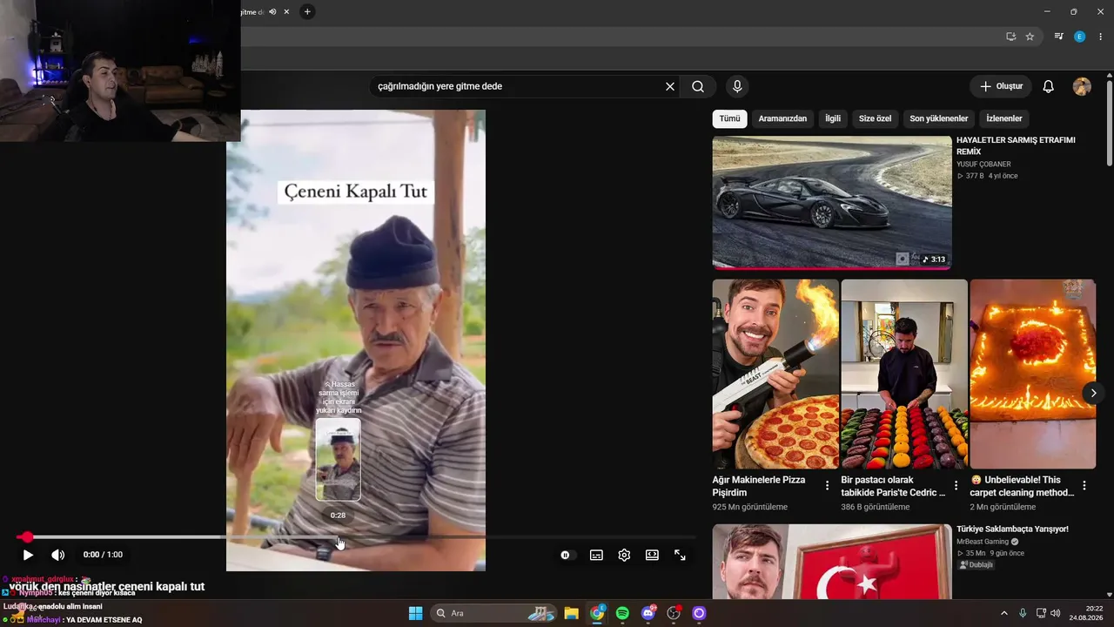1114x627 pixels.
Task: Open the YouTube account avatar menu
Action: click(x=1082, y=86)
